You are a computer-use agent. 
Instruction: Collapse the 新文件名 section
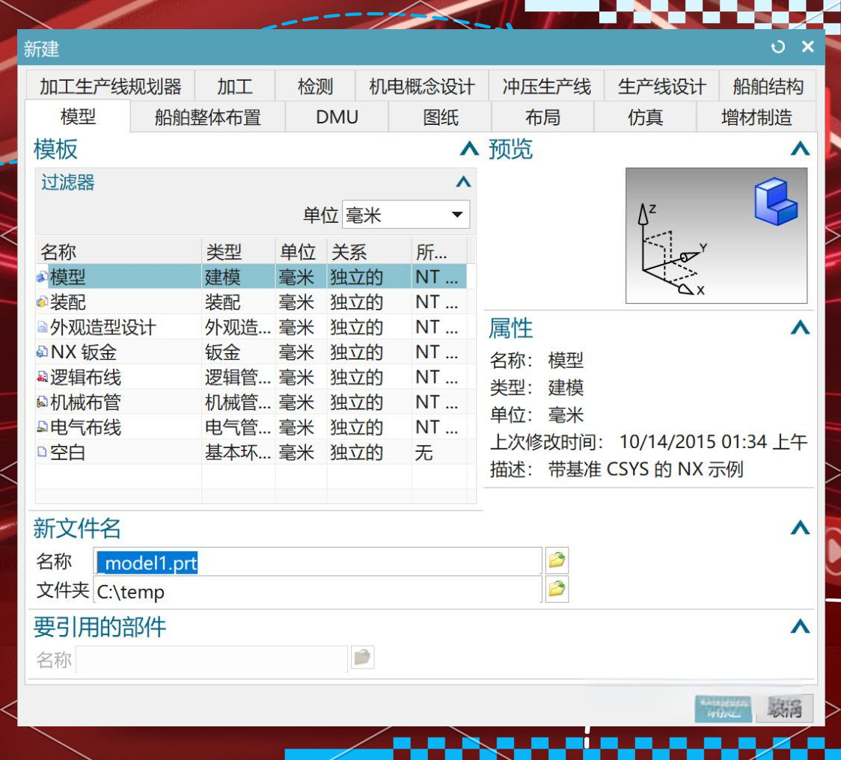(x=800, y=528)
